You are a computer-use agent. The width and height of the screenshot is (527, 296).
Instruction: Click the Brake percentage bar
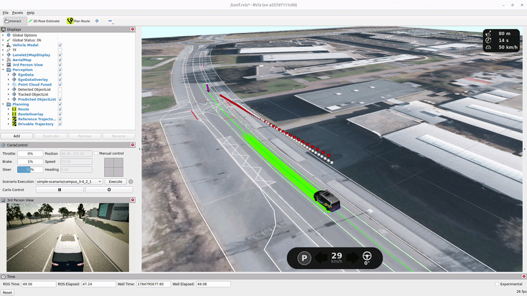click(x=30, y=161)
